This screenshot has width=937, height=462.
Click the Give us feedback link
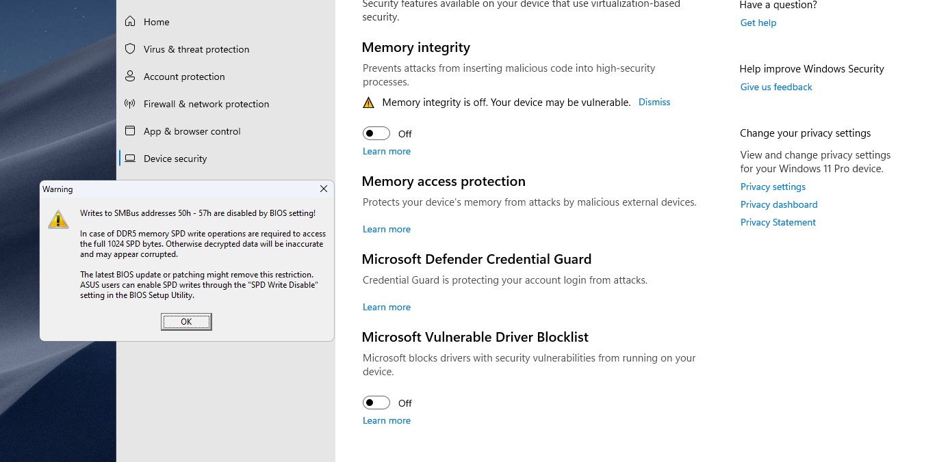776,87
